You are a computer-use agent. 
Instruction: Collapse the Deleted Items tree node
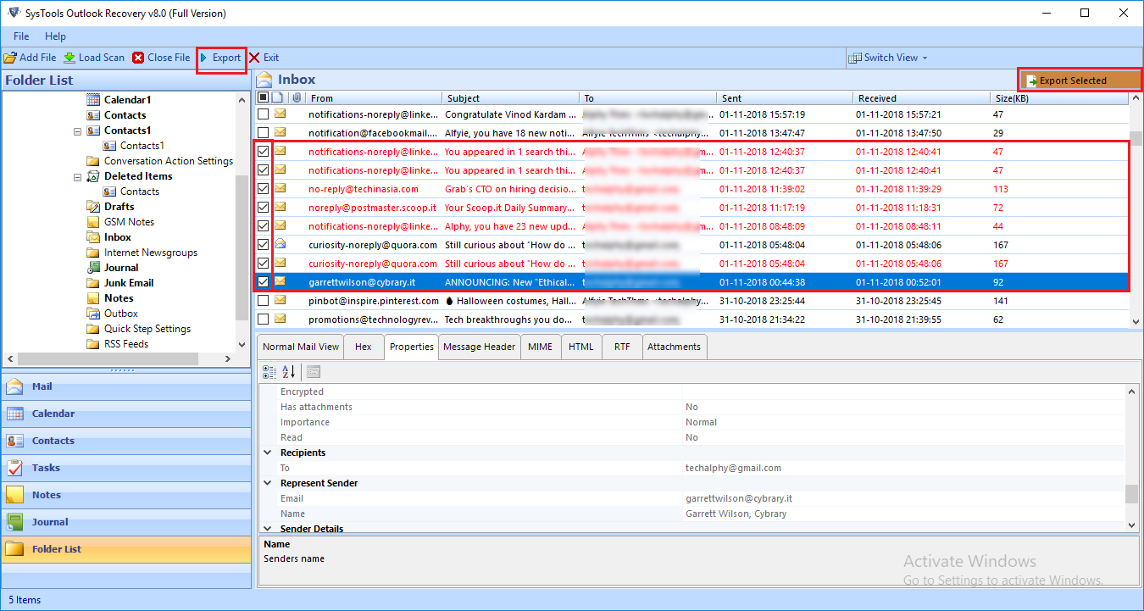78,176
